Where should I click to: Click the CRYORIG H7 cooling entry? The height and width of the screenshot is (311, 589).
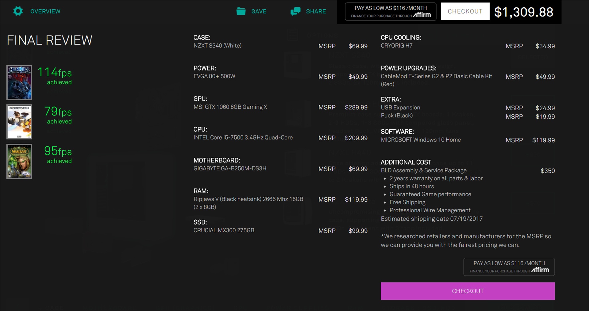click(x=396, y=46)
